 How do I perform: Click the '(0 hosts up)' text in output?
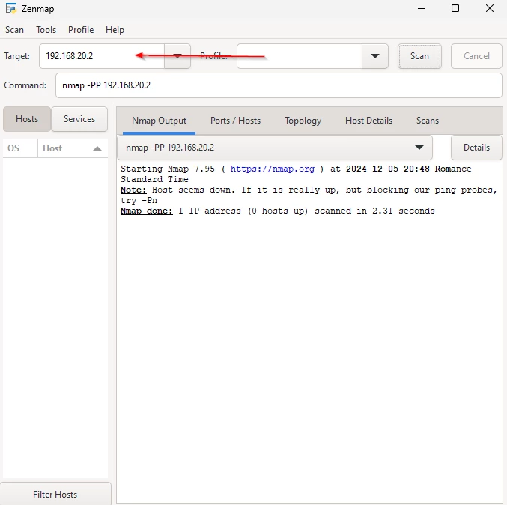pos(278,211)
